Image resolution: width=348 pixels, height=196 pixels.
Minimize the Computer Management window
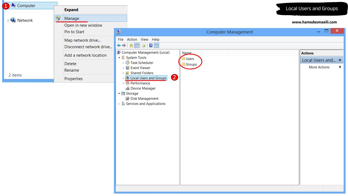(x=319, y=32)
